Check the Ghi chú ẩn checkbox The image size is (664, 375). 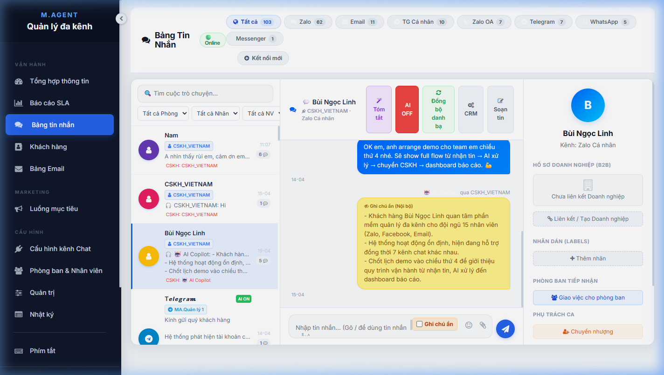[419, 324]
